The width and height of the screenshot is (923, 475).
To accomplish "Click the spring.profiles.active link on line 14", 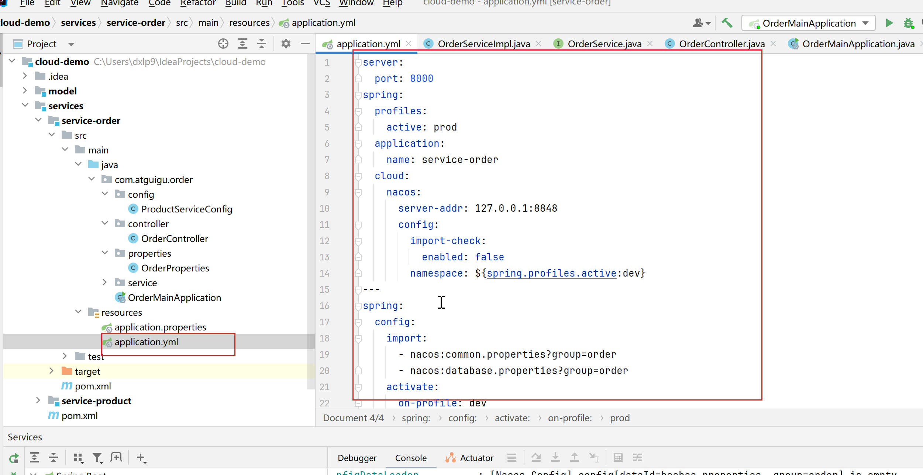I will point(551,273).
